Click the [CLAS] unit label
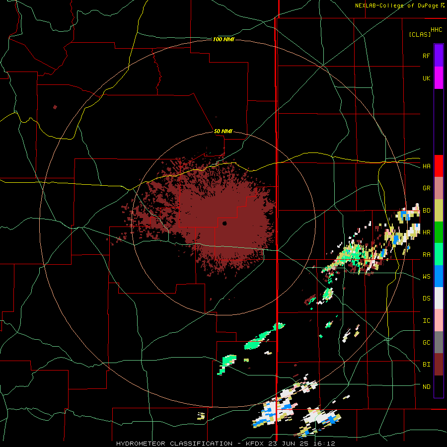447x447 pixels. point(420,34)
